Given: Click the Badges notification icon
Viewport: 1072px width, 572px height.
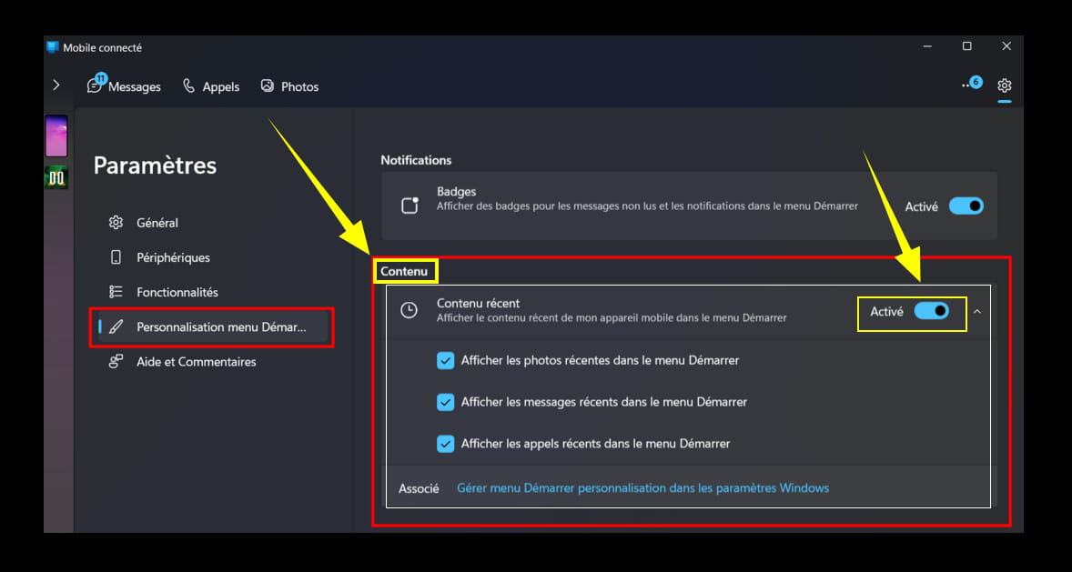Looking at the screenshot, I should coord(410,205).
